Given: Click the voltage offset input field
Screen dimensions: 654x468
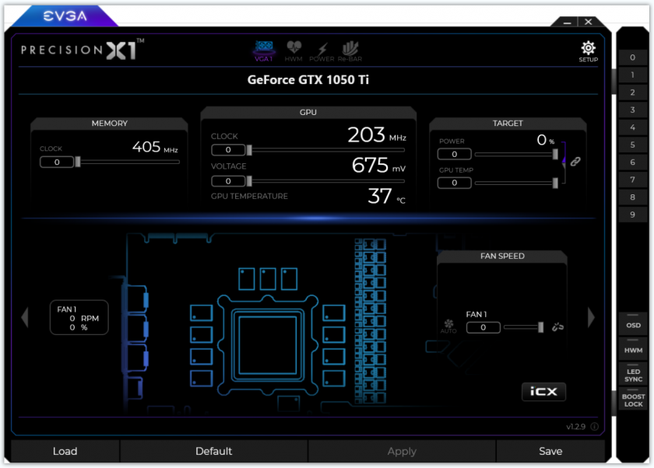Looking at the screenshot, I should (228, 181).
